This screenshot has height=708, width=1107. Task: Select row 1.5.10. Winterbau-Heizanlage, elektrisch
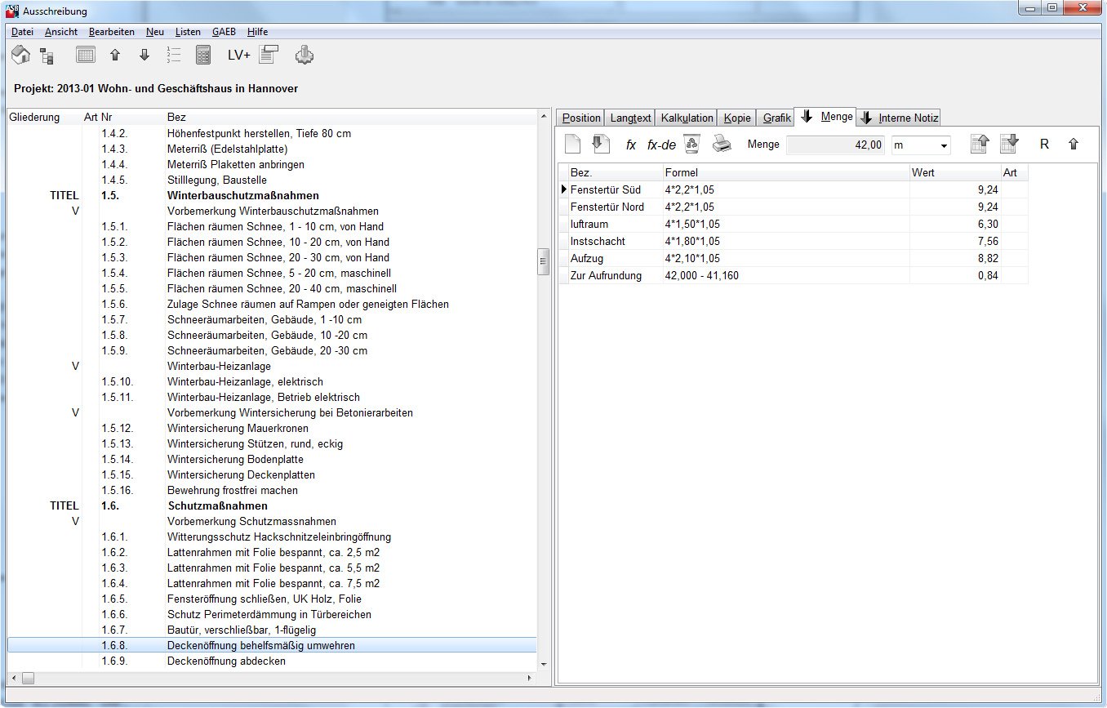(x=272, y=382)
